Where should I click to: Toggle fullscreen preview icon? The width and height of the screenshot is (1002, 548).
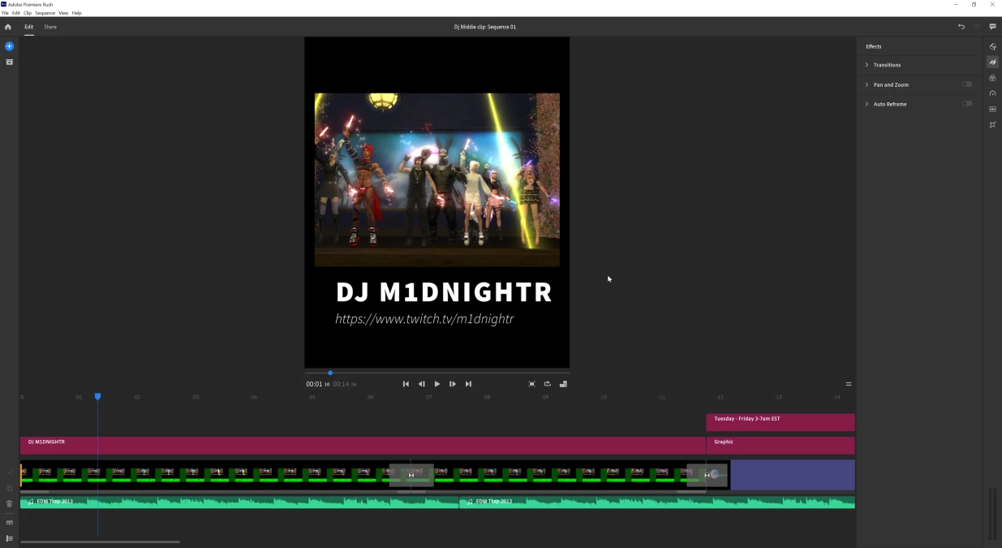(x=531, y=384)
